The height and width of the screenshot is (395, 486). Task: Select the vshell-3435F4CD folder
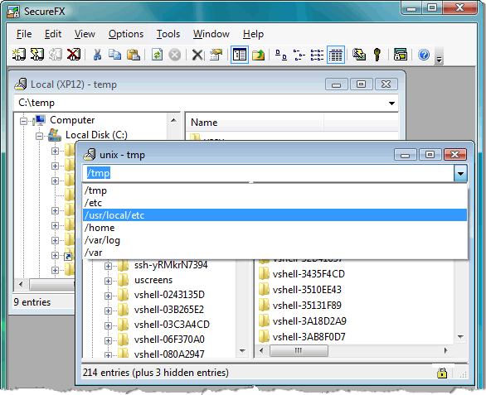pos(309,274)
